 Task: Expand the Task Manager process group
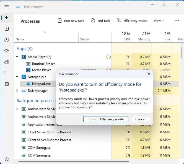17,90
